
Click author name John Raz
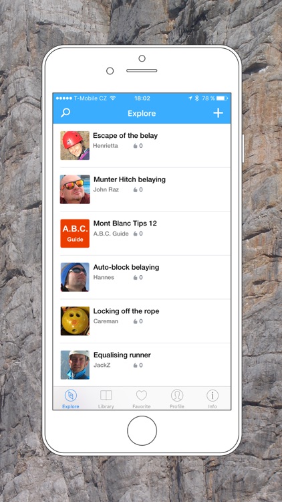click(106, 189)
